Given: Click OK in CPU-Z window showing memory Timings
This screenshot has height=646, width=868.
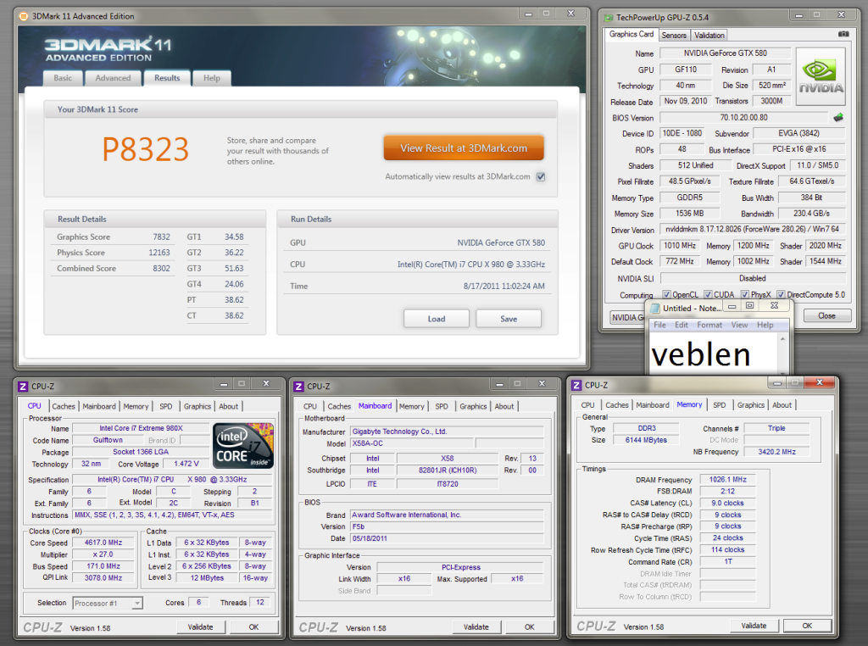Looking at the screenshot, I should click(807, 626).
